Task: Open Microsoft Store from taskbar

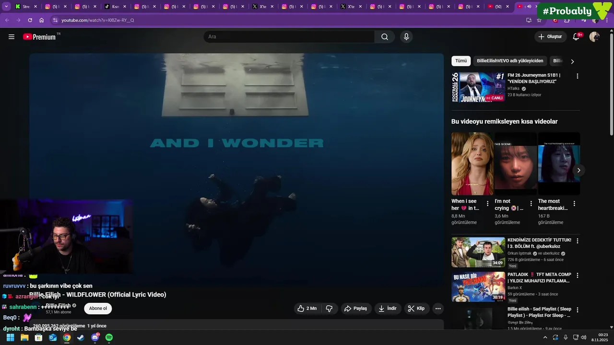Action: 38,337
